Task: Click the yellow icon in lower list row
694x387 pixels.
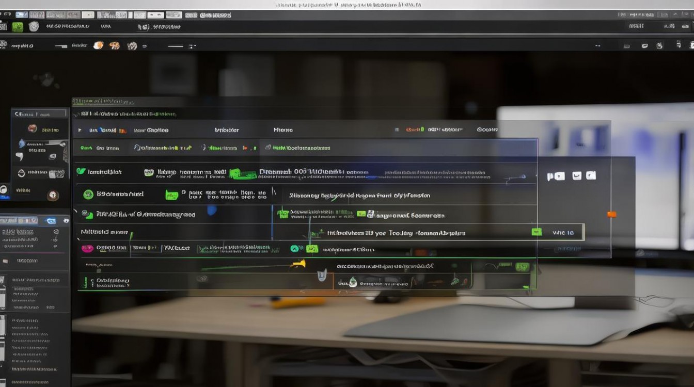Action: [x=298, y=264]
